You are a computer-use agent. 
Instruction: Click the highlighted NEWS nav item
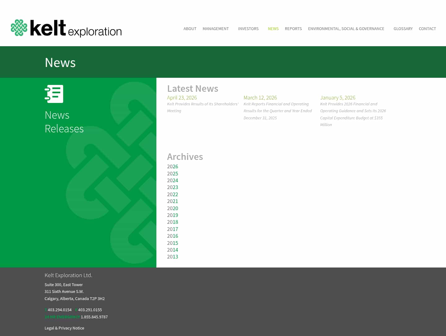point(273,29)
